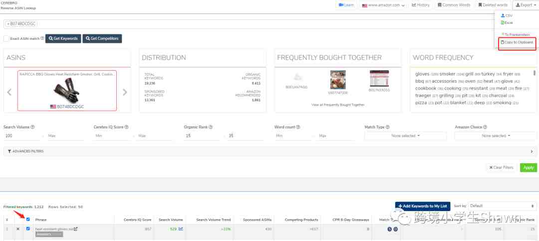Screen dimensions: 539x241
Task: Click the Advanced Filters right chevron
Action: click(x=532, y=151)
